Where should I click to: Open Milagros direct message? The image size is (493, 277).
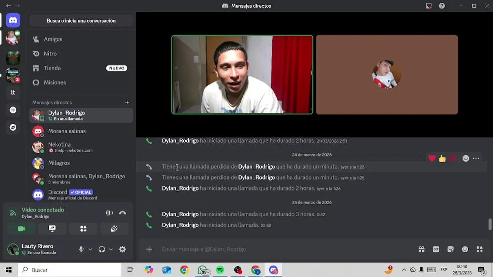click(81, 163)
